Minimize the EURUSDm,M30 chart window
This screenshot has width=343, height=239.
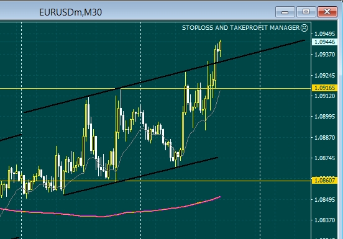point(285,12)
